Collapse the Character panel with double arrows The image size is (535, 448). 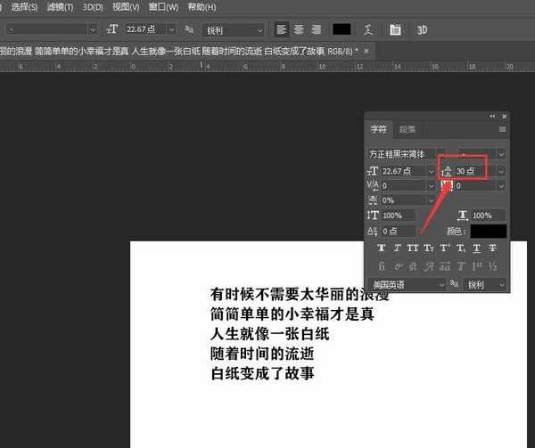point(492,117)
